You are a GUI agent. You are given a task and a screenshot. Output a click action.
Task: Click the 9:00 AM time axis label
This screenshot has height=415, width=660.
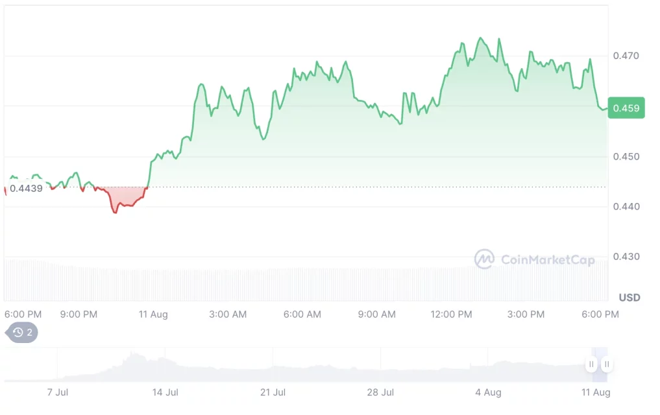coord(377,314)
